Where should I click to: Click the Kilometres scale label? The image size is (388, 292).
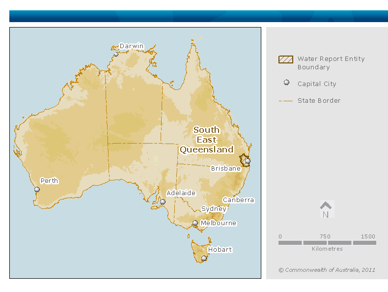click(x=327, y=249)
